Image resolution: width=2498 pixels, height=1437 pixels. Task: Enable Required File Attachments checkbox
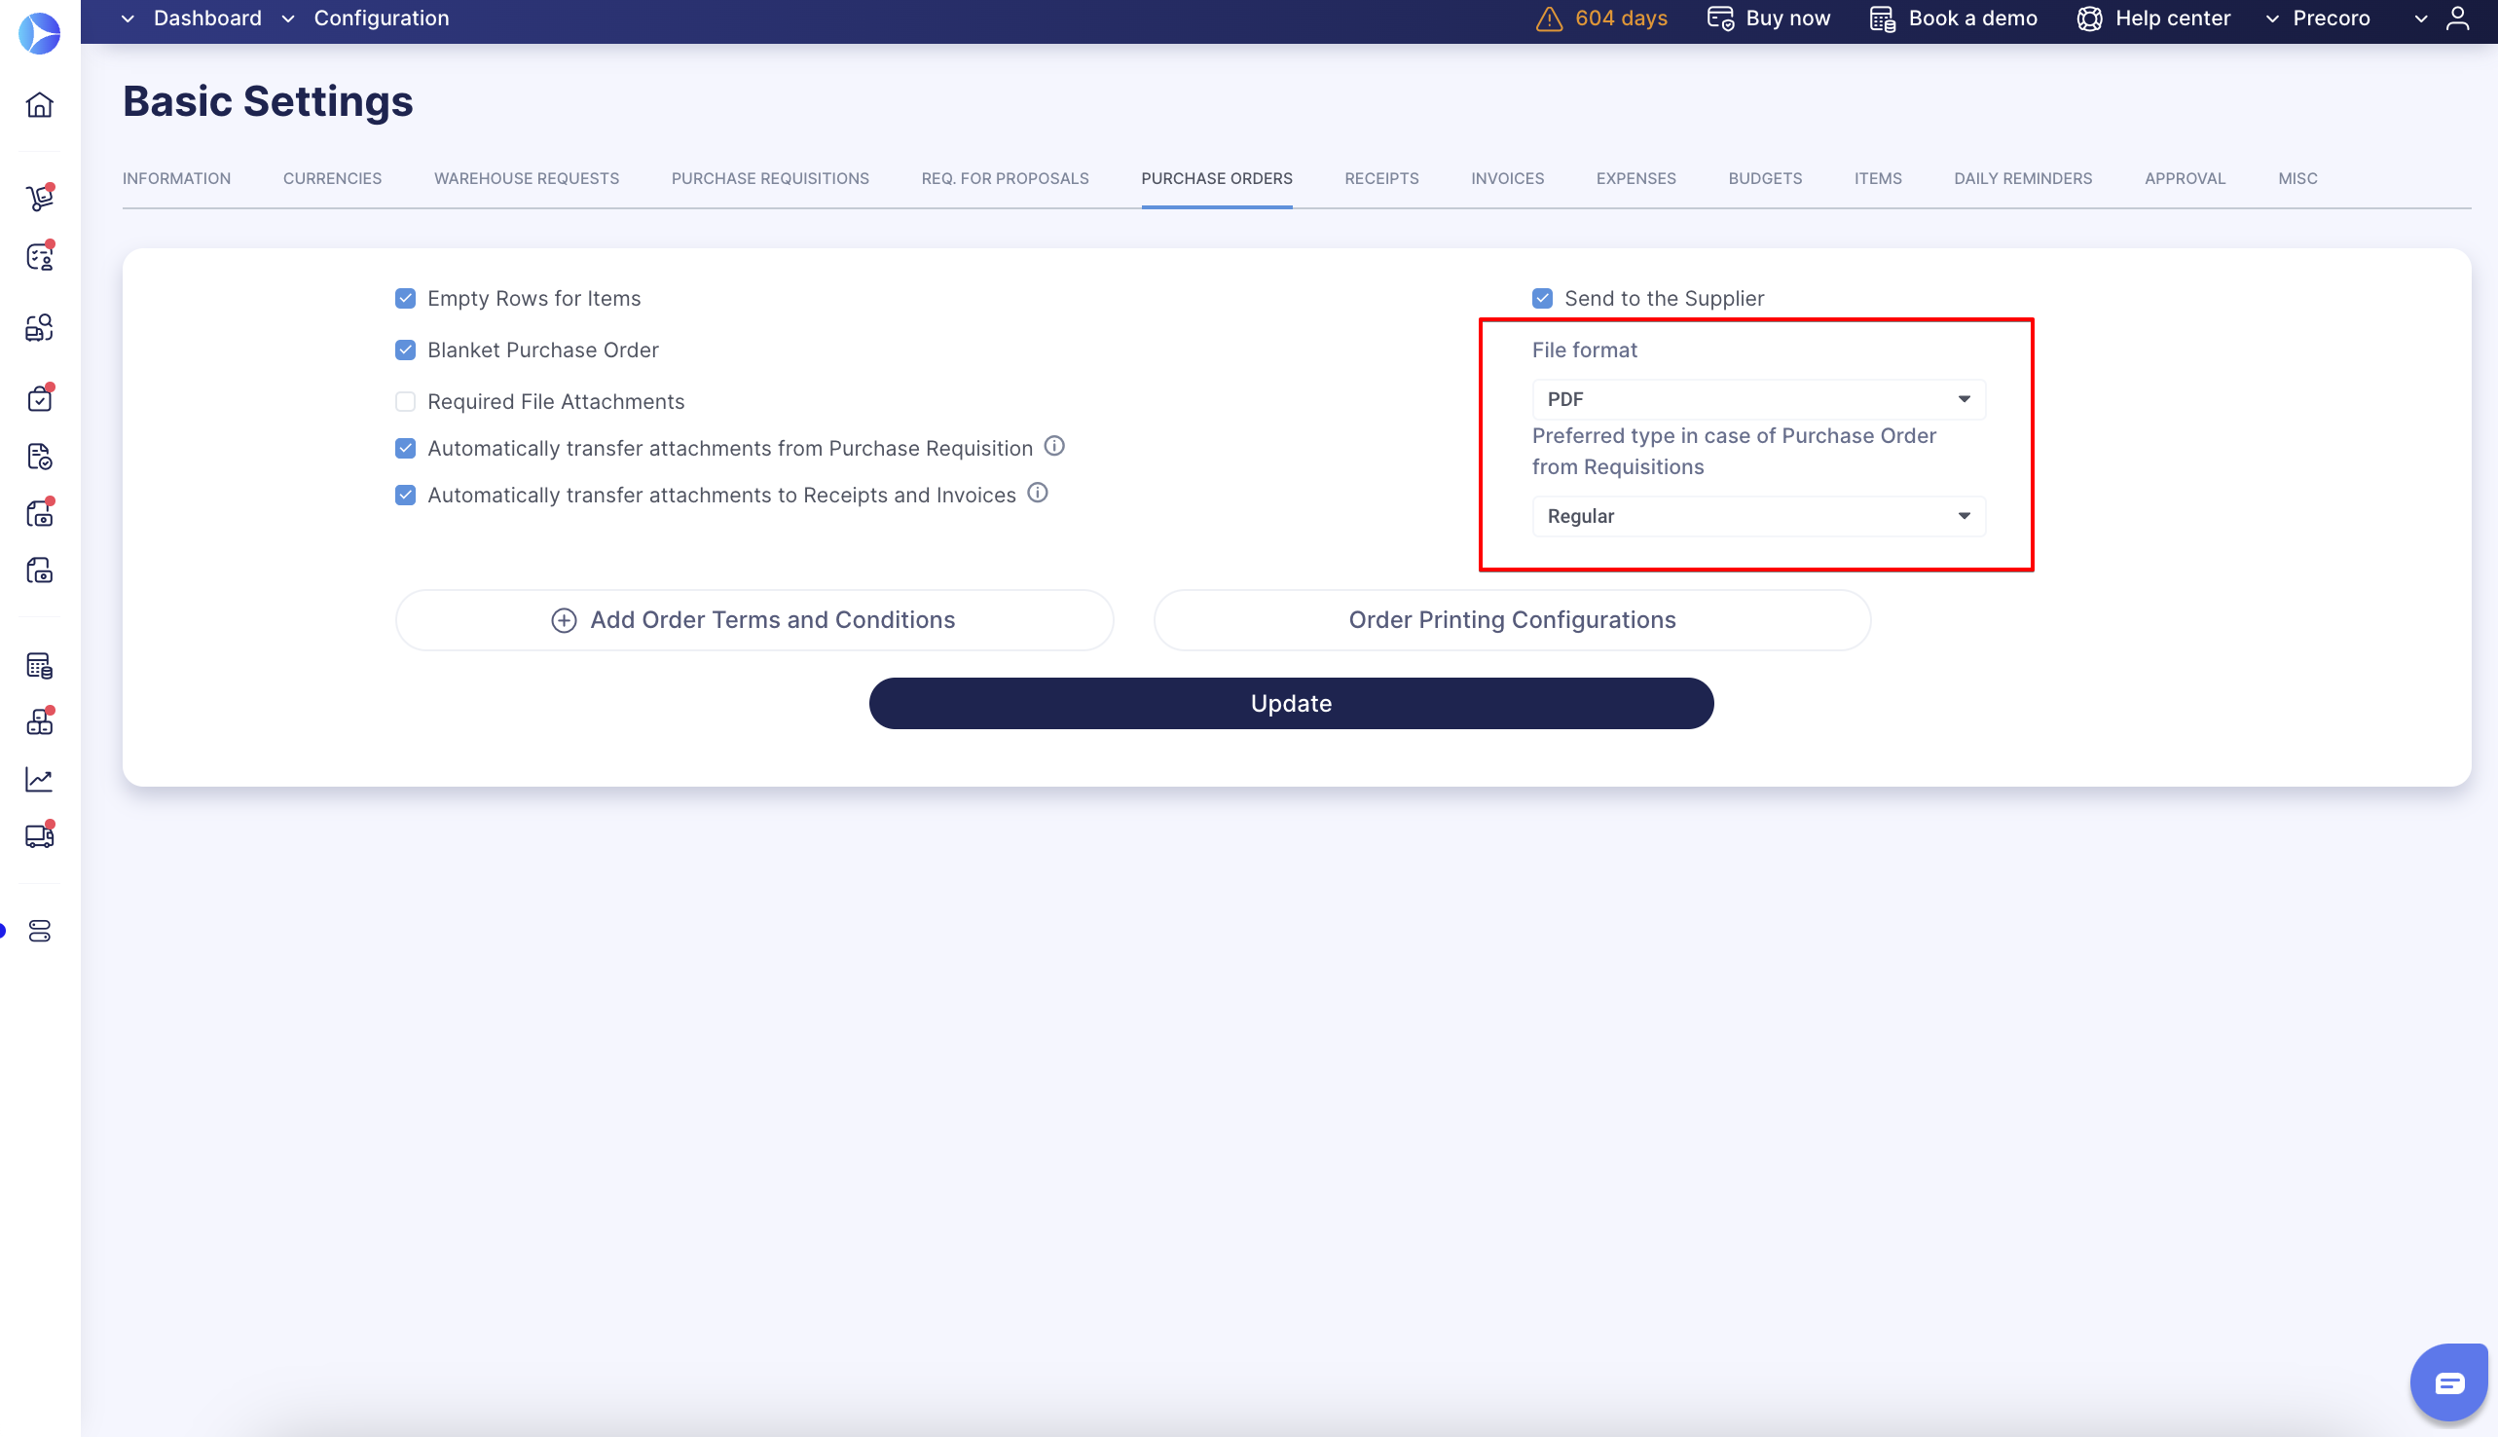406,402
